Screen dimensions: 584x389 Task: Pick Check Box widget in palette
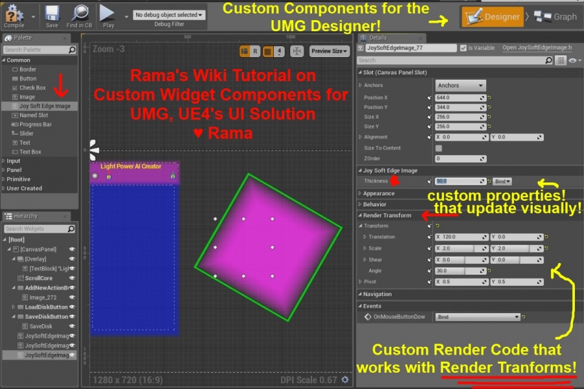point(32,88)
